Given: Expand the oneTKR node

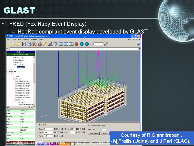Looking at the screenshot, I should 18,102.
